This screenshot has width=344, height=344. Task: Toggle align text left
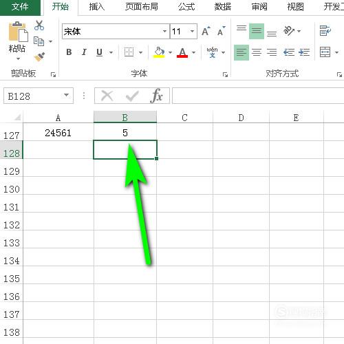241,52
